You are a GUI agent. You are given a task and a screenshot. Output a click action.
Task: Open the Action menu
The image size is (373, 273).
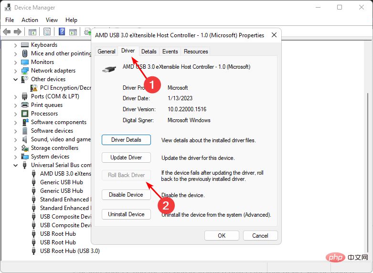click(x=30, y=20)
